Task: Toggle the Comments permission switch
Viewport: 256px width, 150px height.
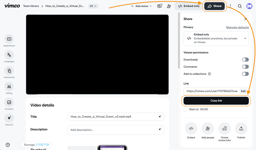Action: 245,67
